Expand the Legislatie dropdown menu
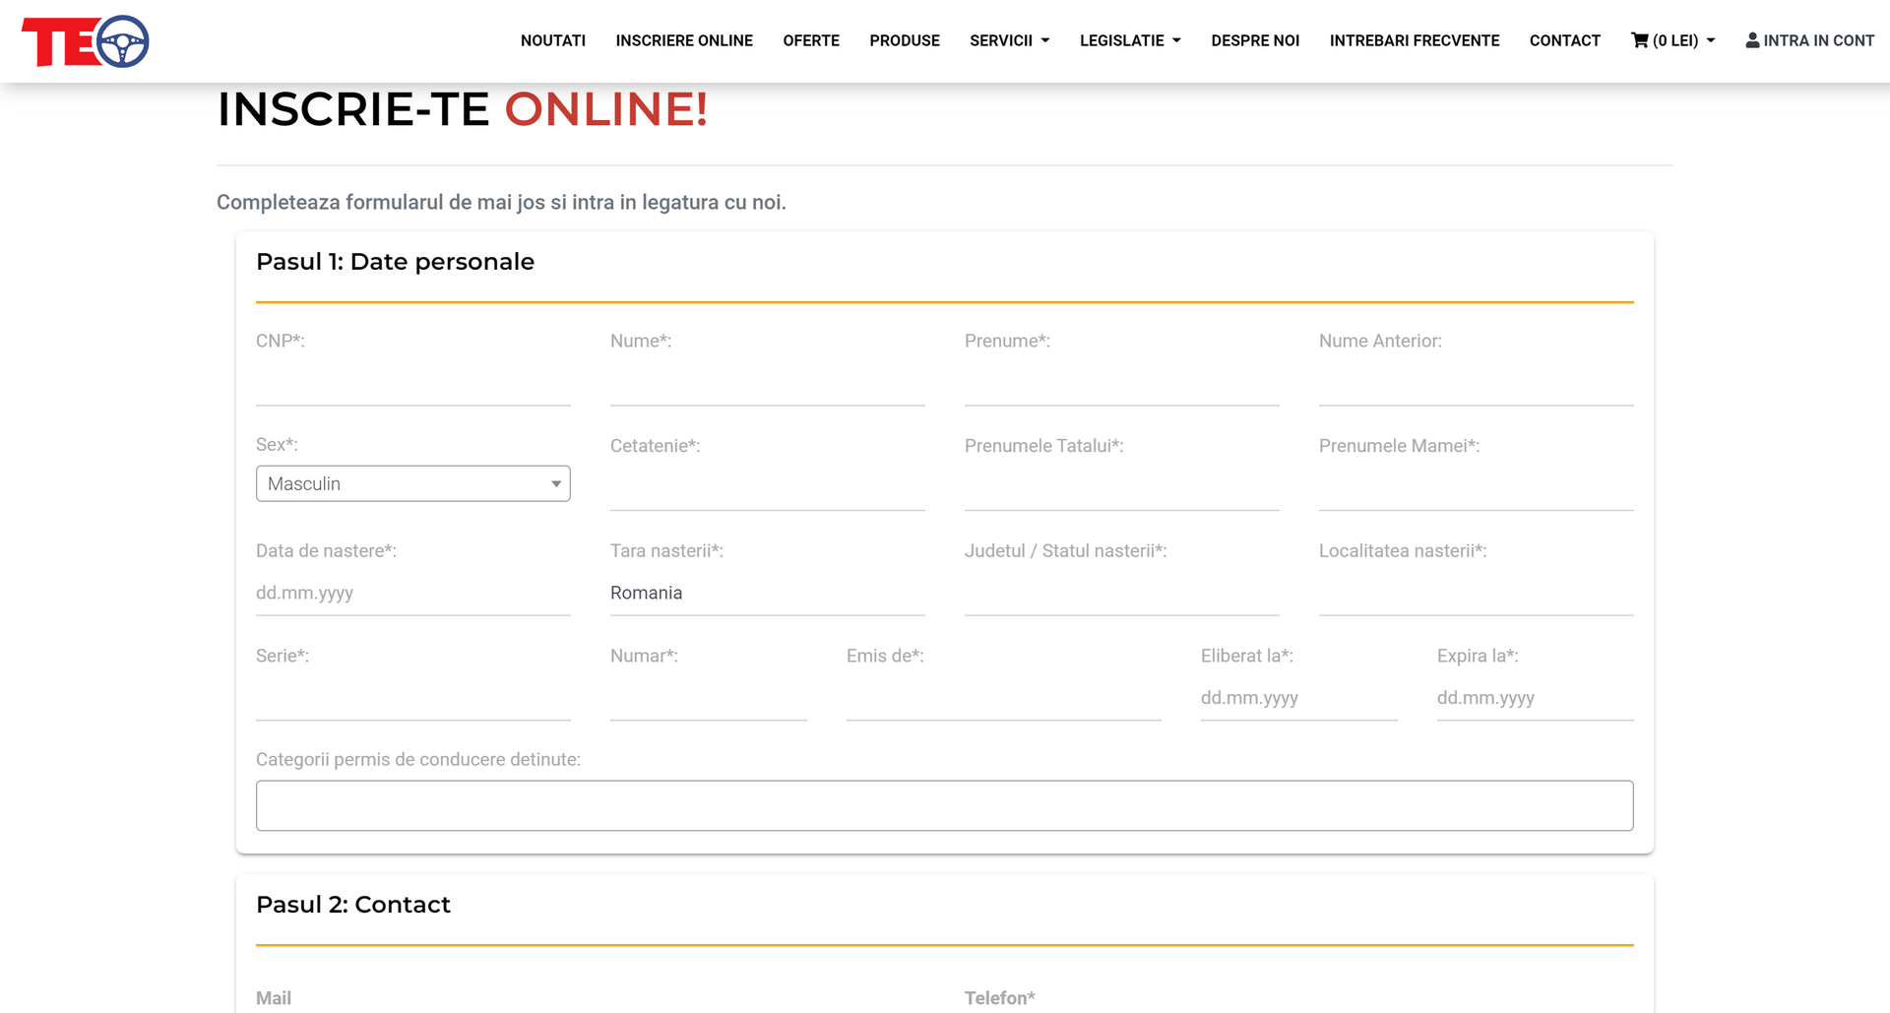1890x1013 pixels. tap(1129, 40)
